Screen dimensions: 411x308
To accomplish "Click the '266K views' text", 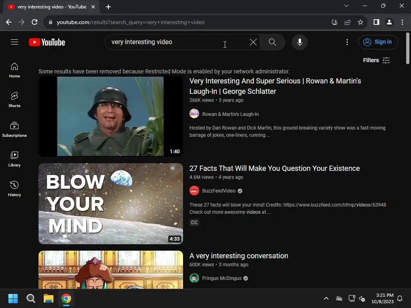I will pos(201,100).
